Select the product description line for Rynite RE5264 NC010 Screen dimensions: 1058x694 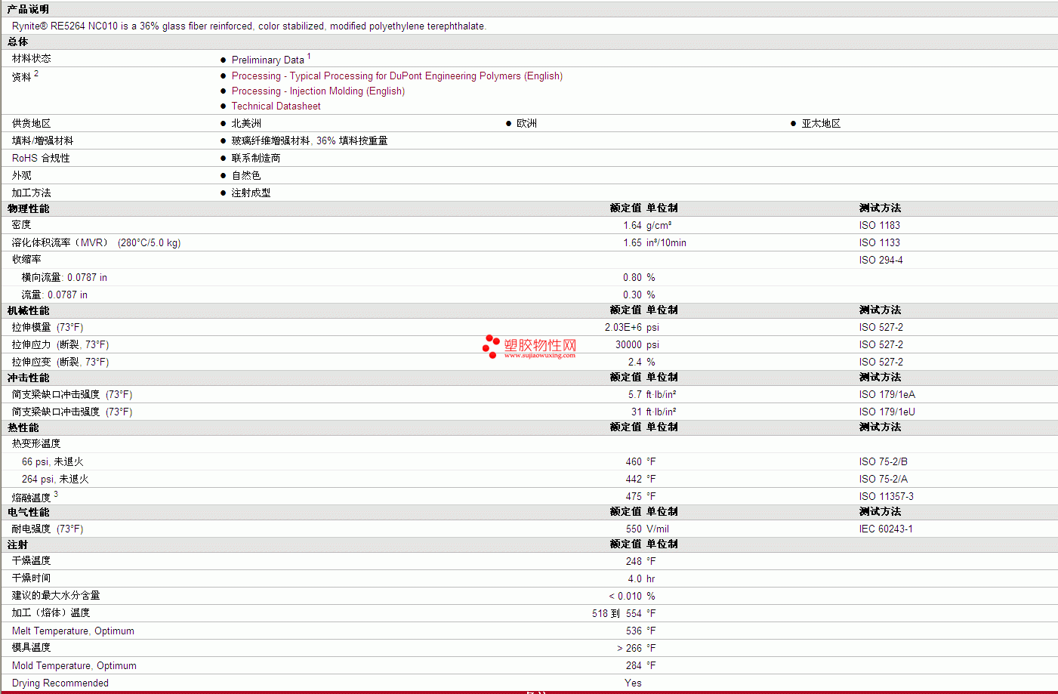pyautogui.click(x=249, y=26)
